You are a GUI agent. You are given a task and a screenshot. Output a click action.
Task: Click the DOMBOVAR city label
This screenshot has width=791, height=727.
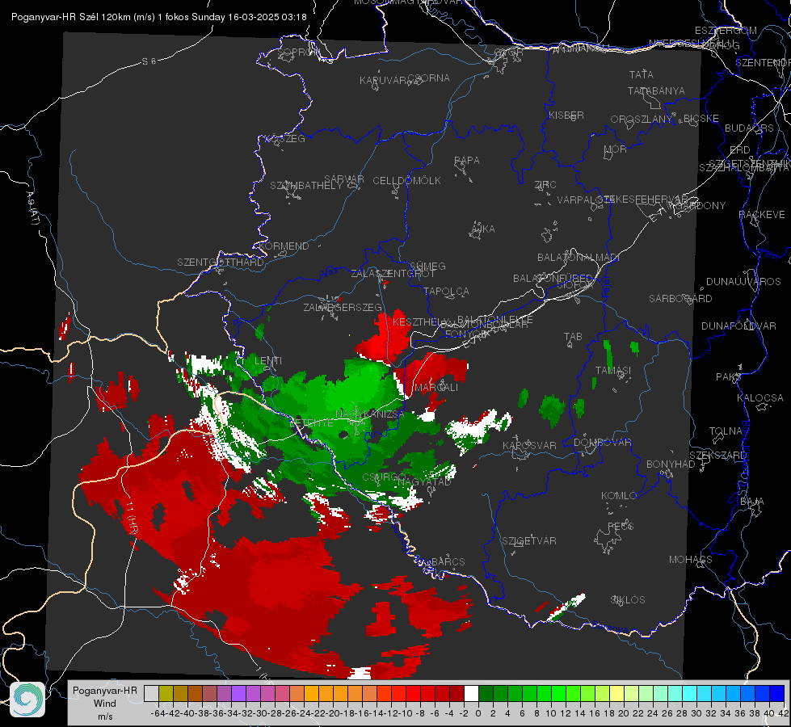(x=602, y=443)
